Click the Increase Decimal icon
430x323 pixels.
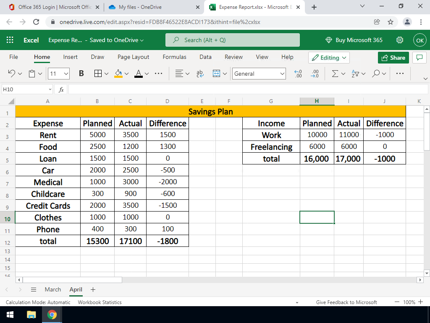[x=298, y=74]
